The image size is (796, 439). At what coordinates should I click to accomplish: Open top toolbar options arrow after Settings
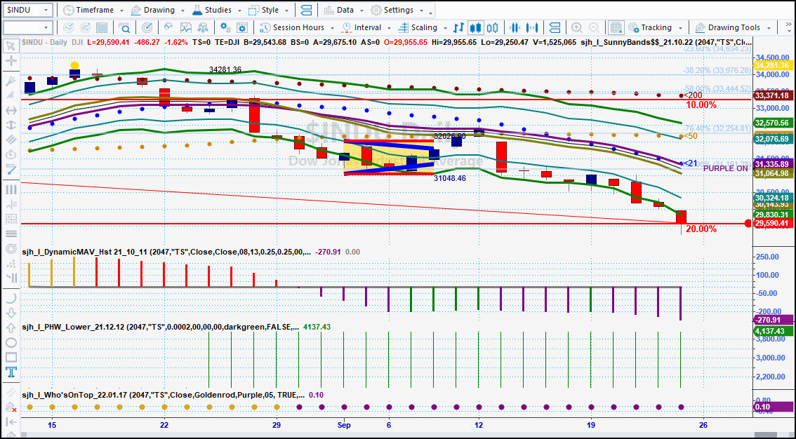[x=431, y=12]
